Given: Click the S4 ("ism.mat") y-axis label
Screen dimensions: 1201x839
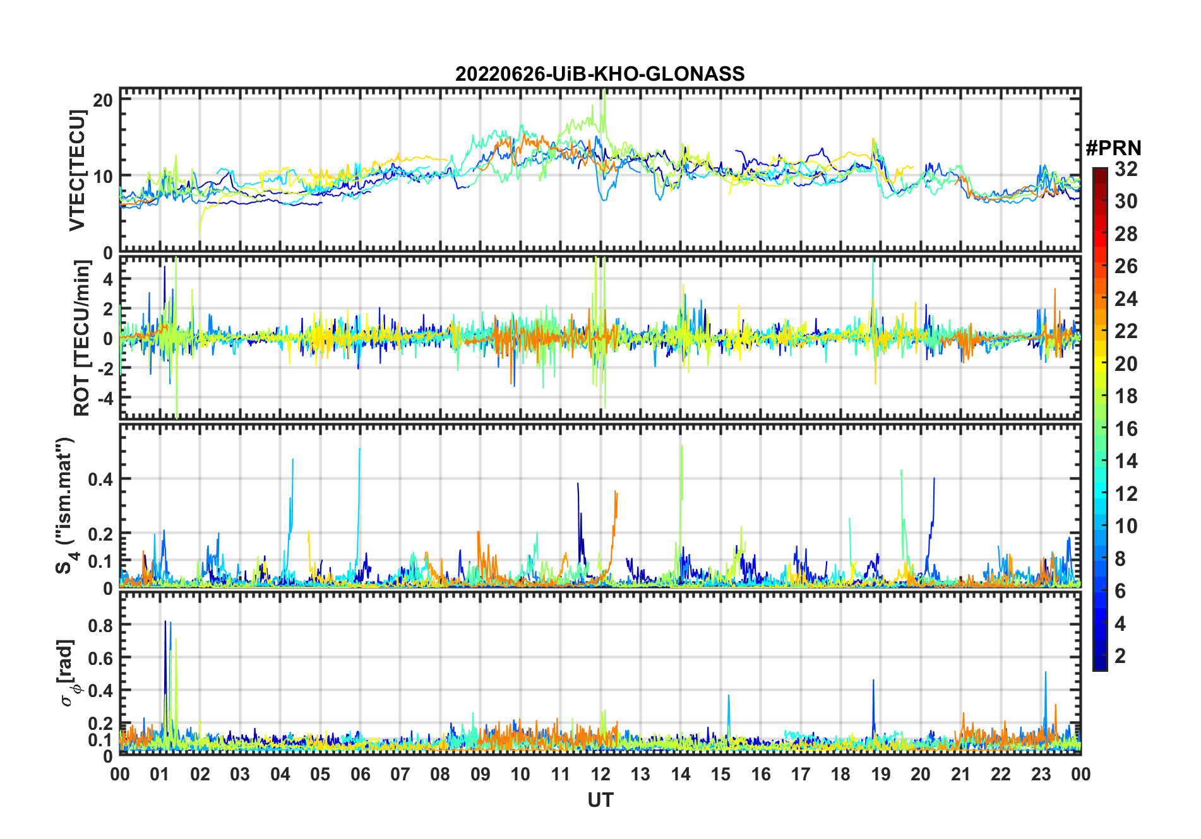Looking at the screenshot, I should pyautogui.click(x=65, y=506).
